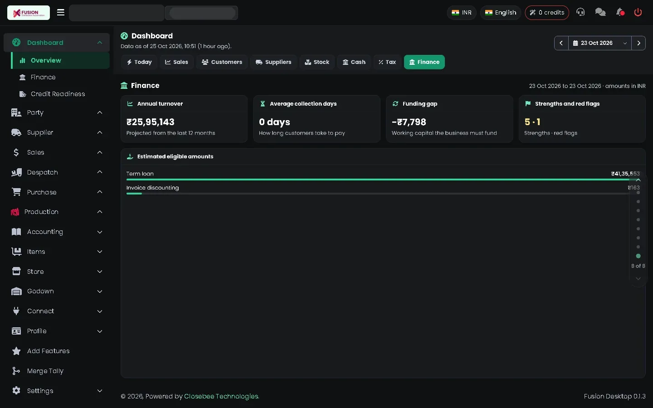Image resolution: width=653 pixels, height=408 pixels.
Task: Click the Godown warehouse icon in sidebar
Action: tap(16, 291)
